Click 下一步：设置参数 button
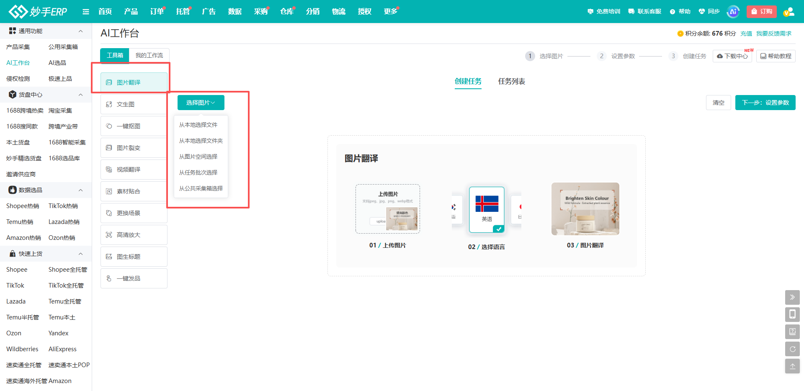This screenshot has height=391, width=804. pos(765,103)
